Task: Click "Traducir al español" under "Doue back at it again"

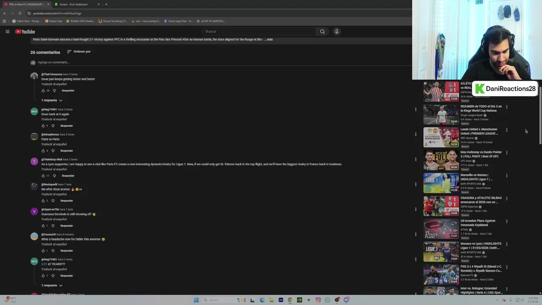Action: [54, 119]
